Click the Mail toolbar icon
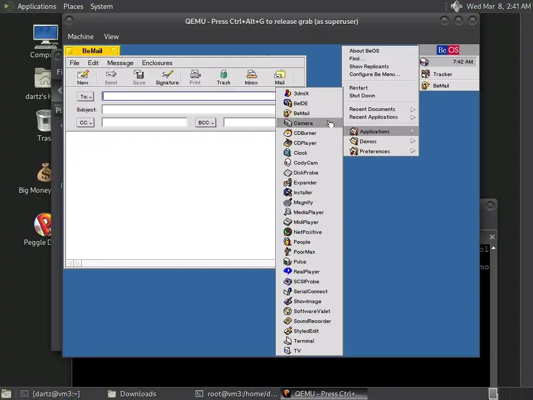Image resolution: width=533 pixels, height=400 pixels. pyautogui.click(x=280, y=77)
